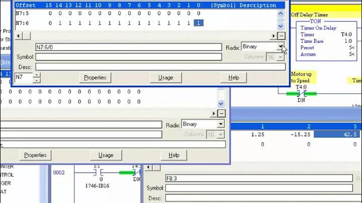
Task: Click the N7:6/0 address input field
Action: 129,47
